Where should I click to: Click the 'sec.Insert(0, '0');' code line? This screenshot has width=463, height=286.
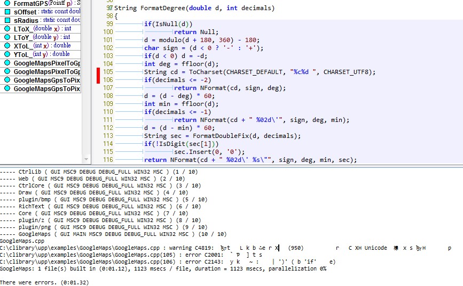(x=206, y=152)
